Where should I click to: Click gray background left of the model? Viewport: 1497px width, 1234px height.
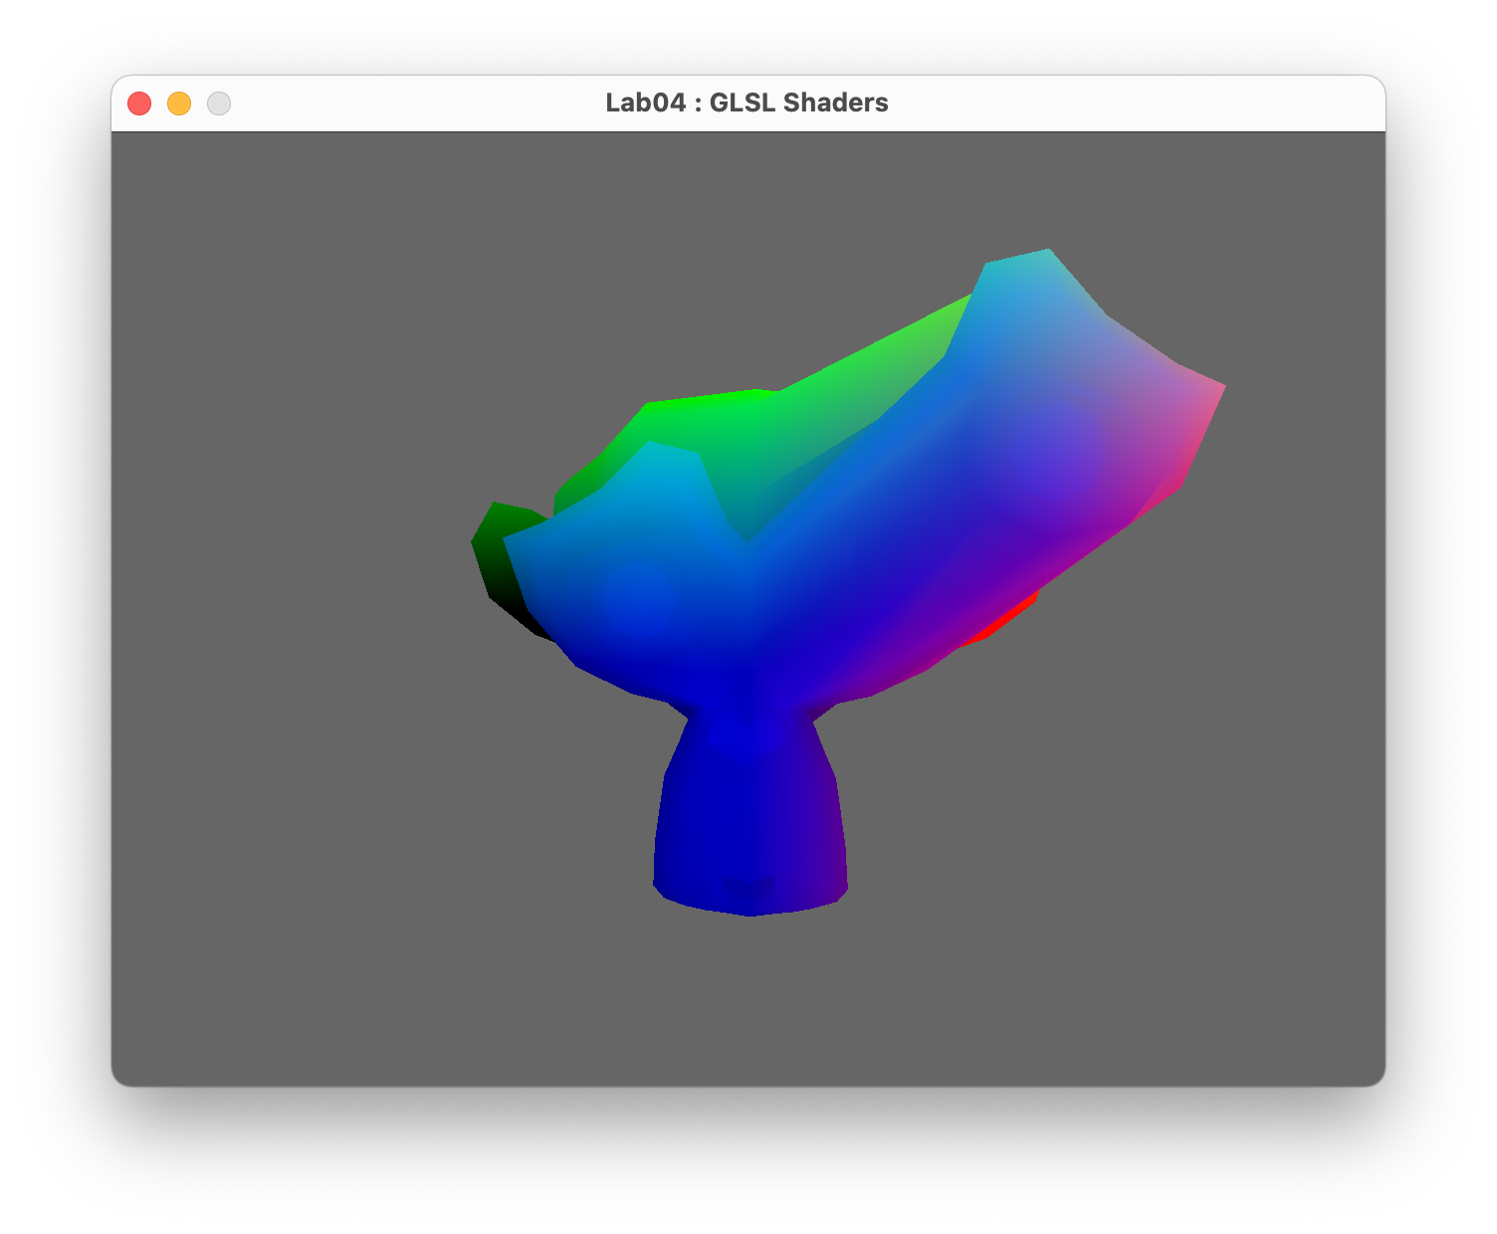tap(299, 597)
